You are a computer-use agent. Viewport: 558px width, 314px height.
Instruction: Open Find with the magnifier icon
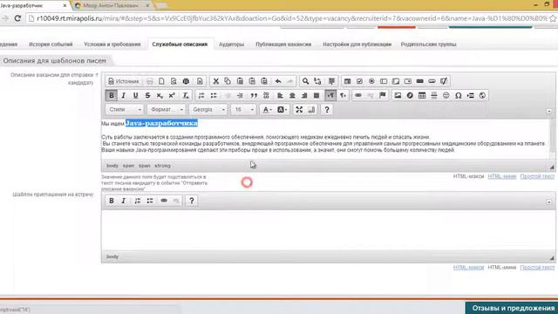(x=305, y=81)
